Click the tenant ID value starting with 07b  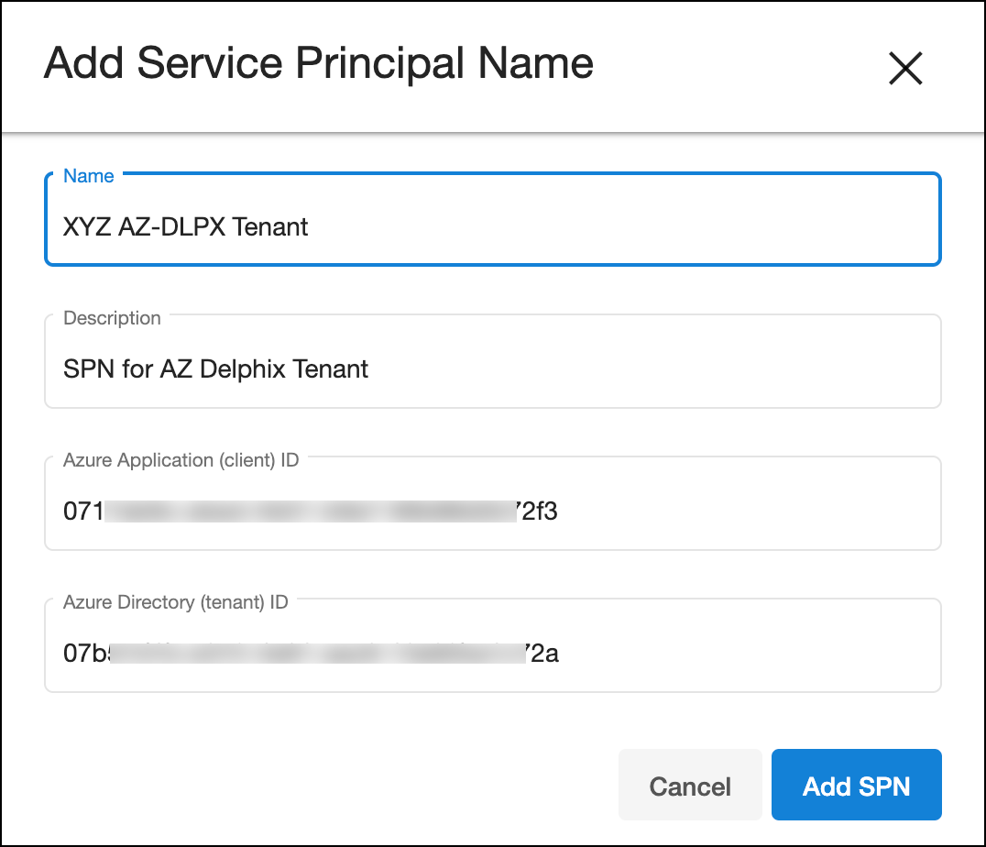coord(85,654)
